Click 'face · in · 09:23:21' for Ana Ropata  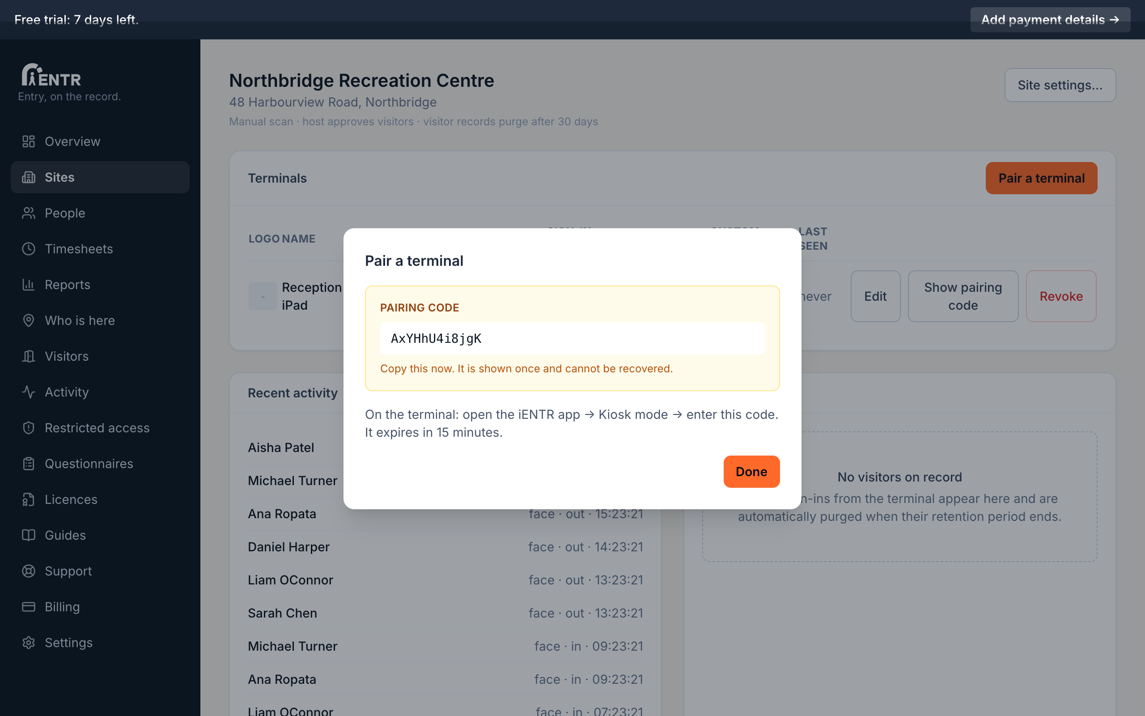click(x=589, y=680)
